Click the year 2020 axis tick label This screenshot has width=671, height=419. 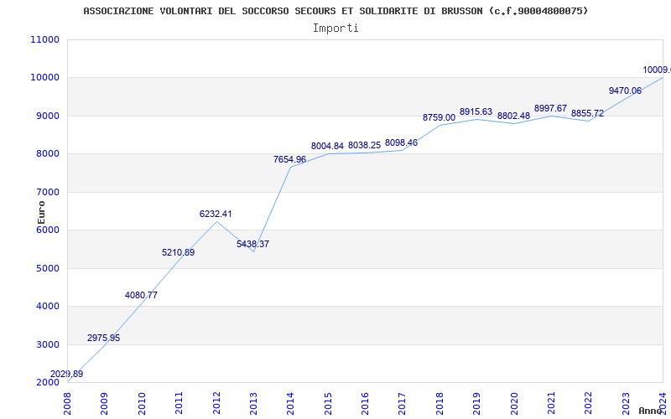tap(514, 404)
